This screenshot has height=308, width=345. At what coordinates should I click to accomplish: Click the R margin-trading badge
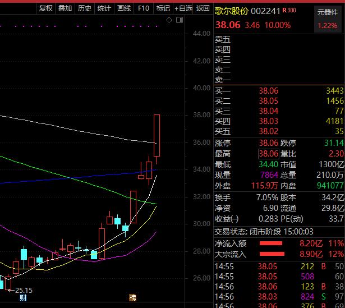(x=285, y=10)
